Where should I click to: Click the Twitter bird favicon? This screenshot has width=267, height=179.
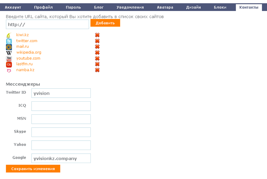[x=9, y=41]
